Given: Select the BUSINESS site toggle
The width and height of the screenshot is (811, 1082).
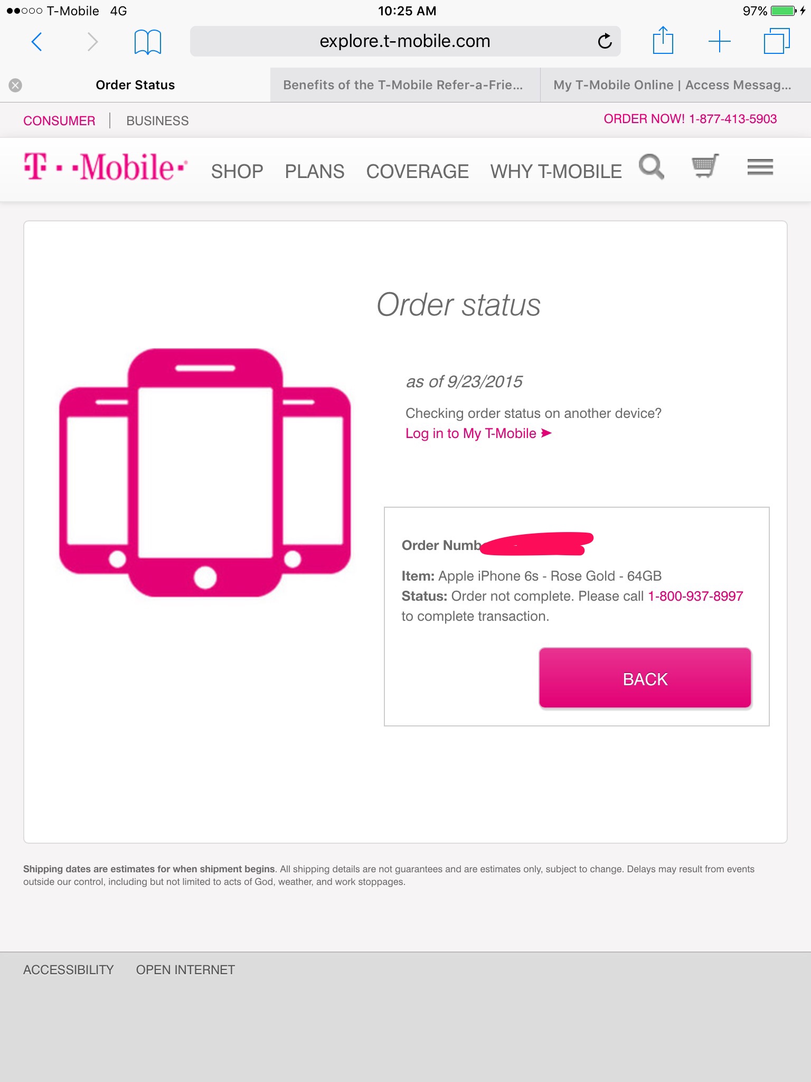Looking at the screenshot, I should point(157,121).
